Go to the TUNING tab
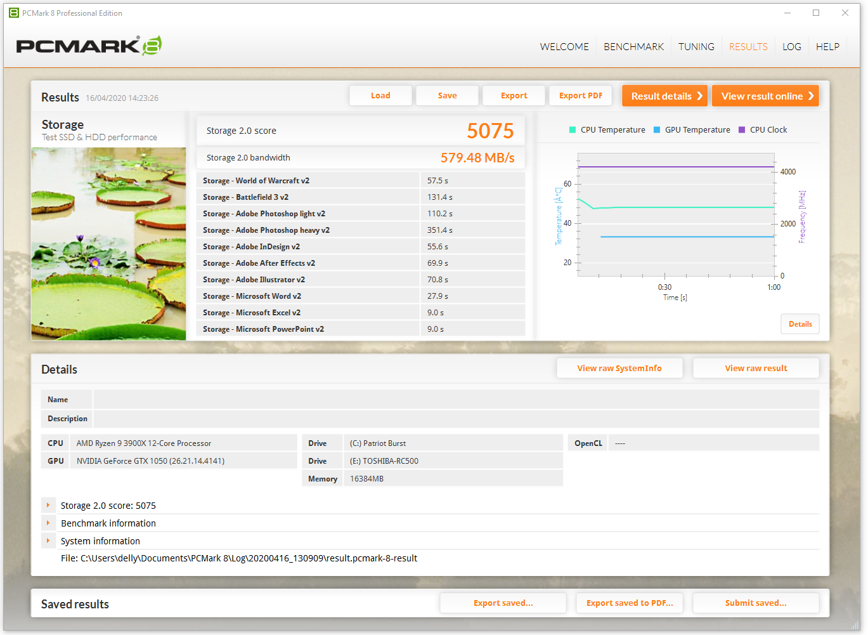This screenshot has height=635, width=868. point(696,47)
